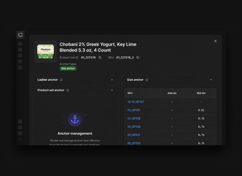Open SKU link 01_127130
Viewport: 242px width, 176px height.
click(134, 127)
